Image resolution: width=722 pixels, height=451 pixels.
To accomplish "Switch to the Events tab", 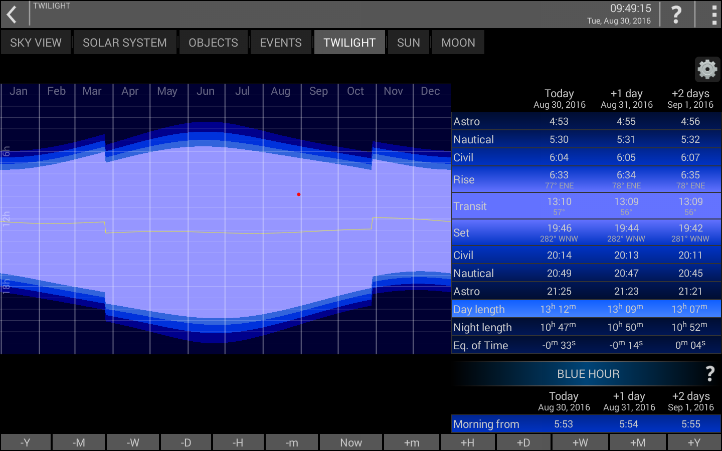I will 281,43.
